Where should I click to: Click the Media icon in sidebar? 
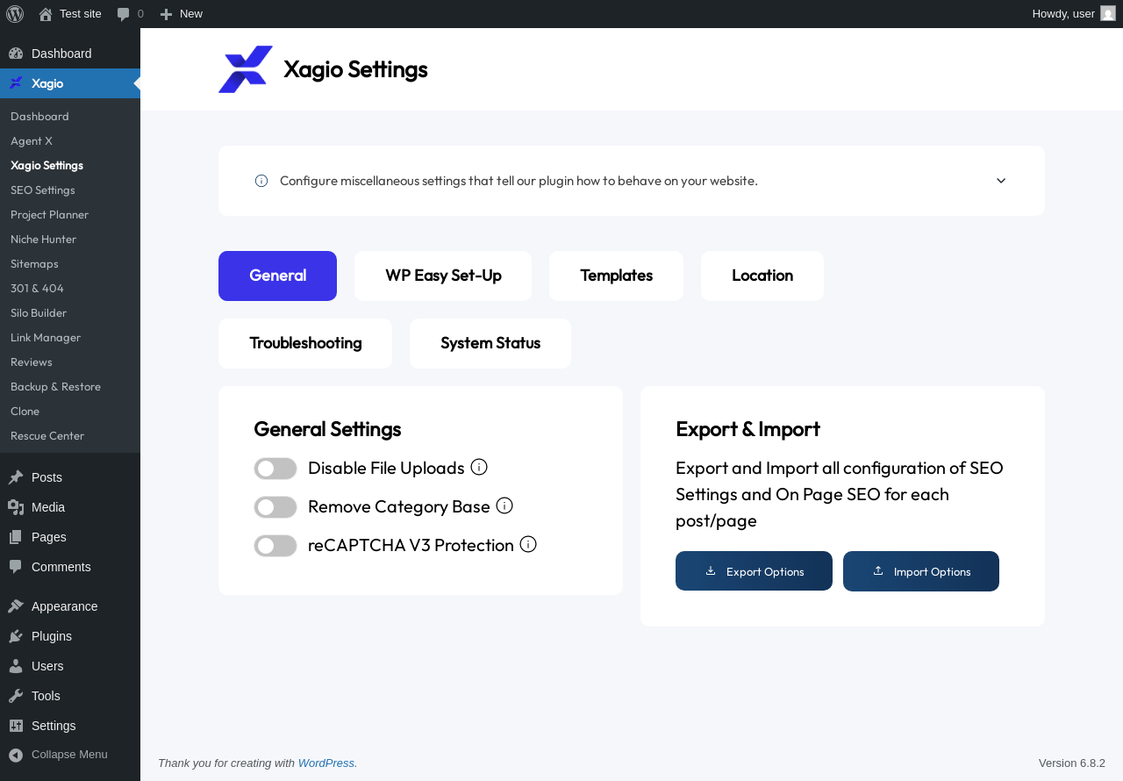pyautogui.click(x=16, y=507)
